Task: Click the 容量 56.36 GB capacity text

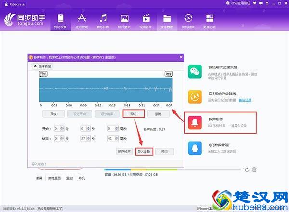Action: pos(116,174)
